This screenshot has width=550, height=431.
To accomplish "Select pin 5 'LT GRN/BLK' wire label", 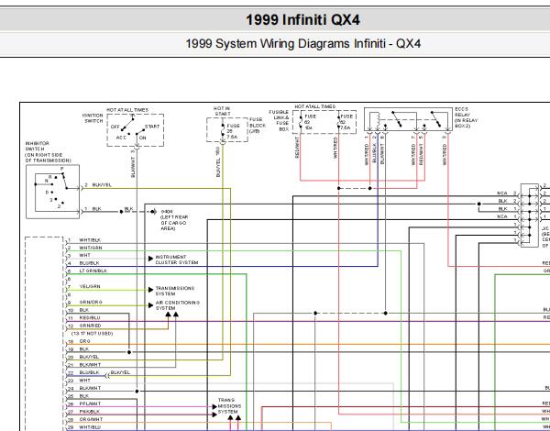I will 93,271.
